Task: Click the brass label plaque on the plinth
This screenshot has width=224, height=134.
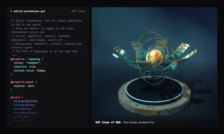Action: coord(146,112)
